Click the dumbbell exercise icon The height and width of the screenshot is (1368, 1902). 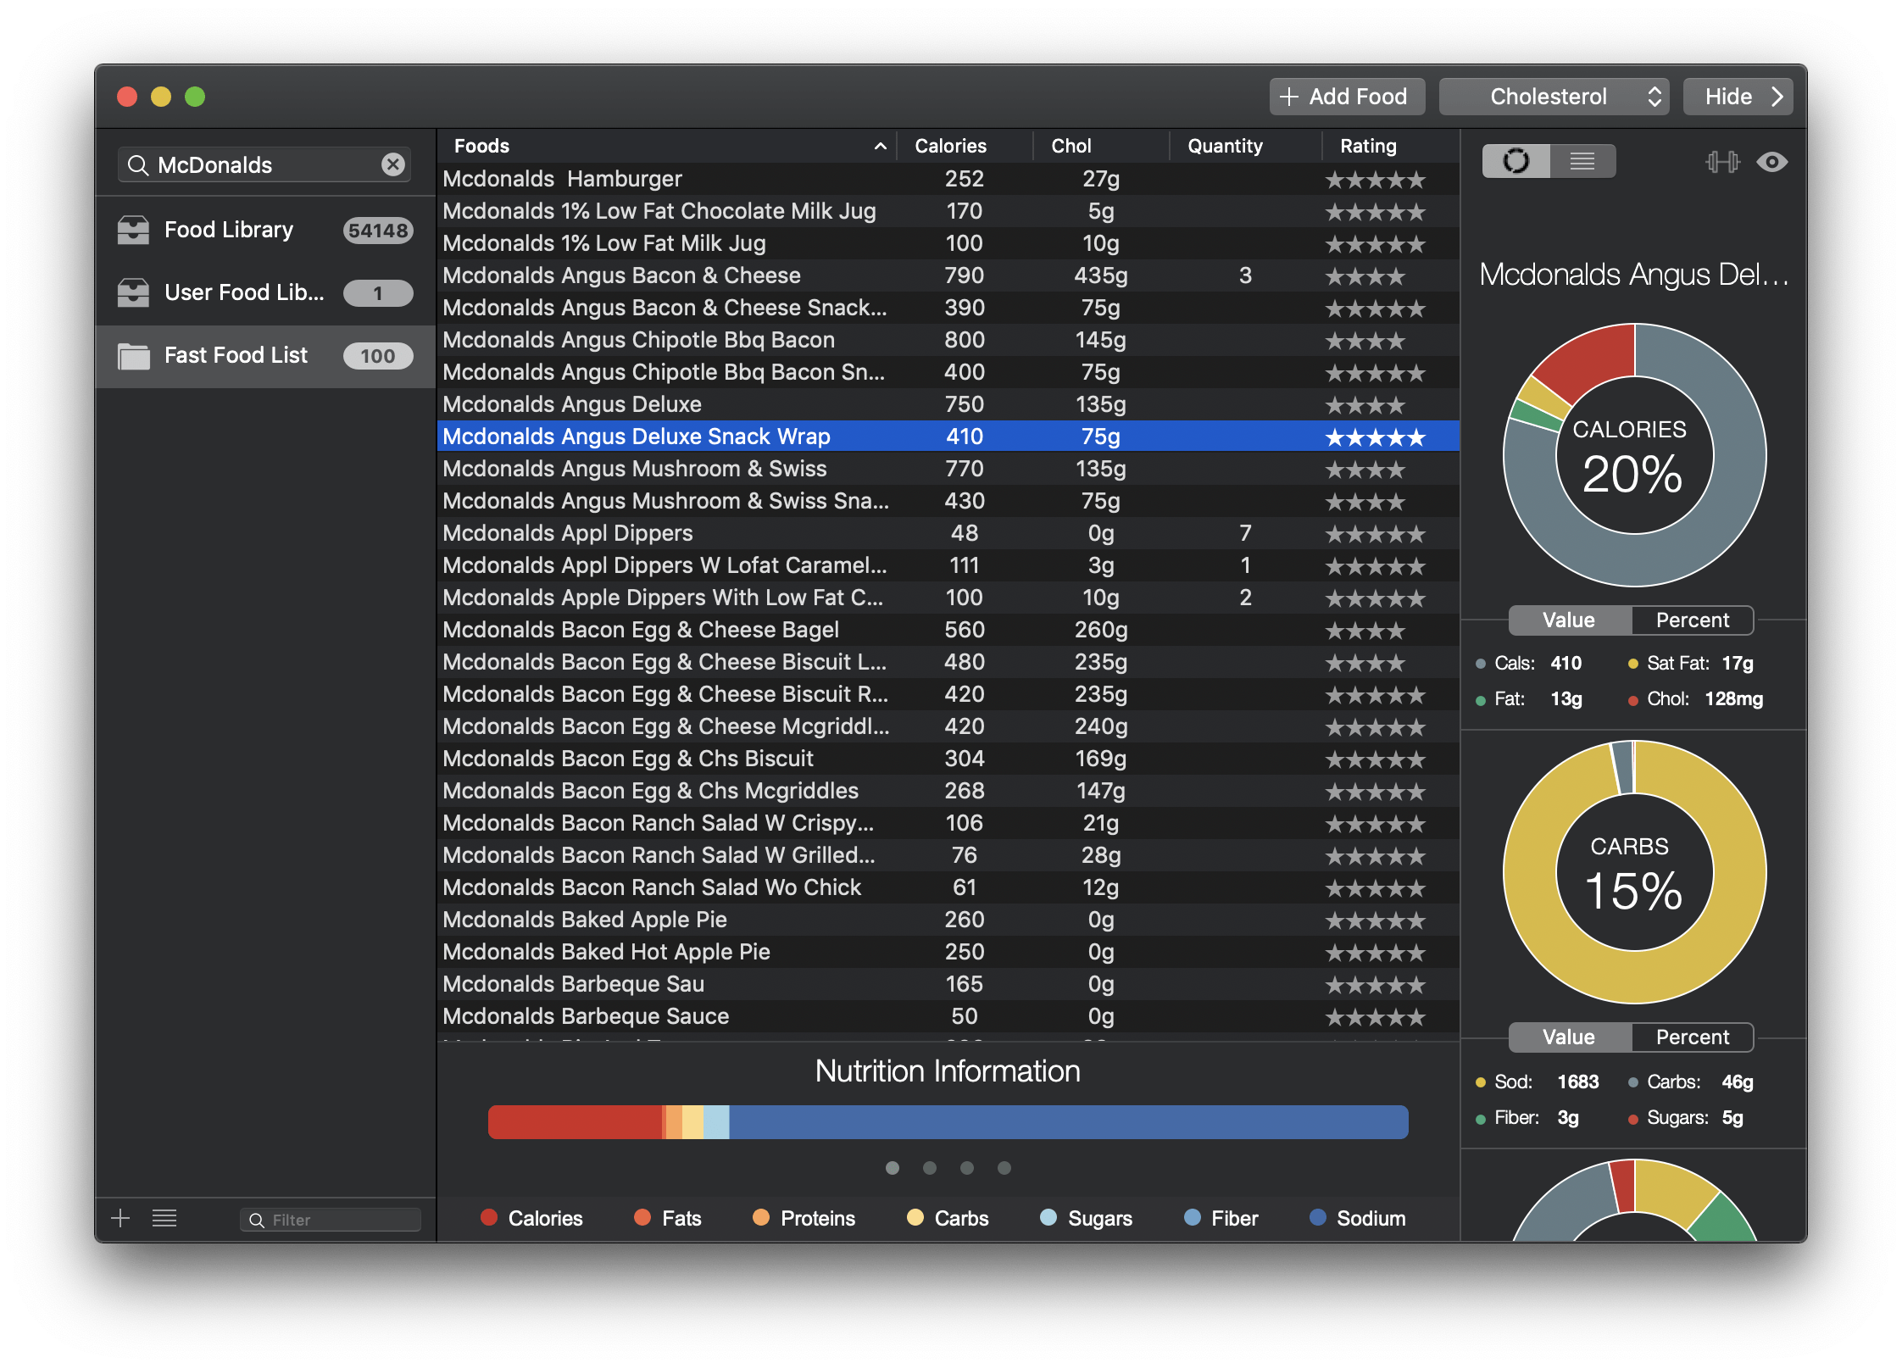tap(1721, 162)
